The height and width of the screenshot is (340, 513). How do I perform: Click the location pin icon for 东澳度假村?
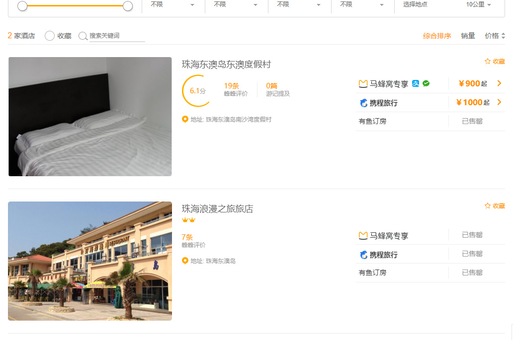tap(185, 119)
